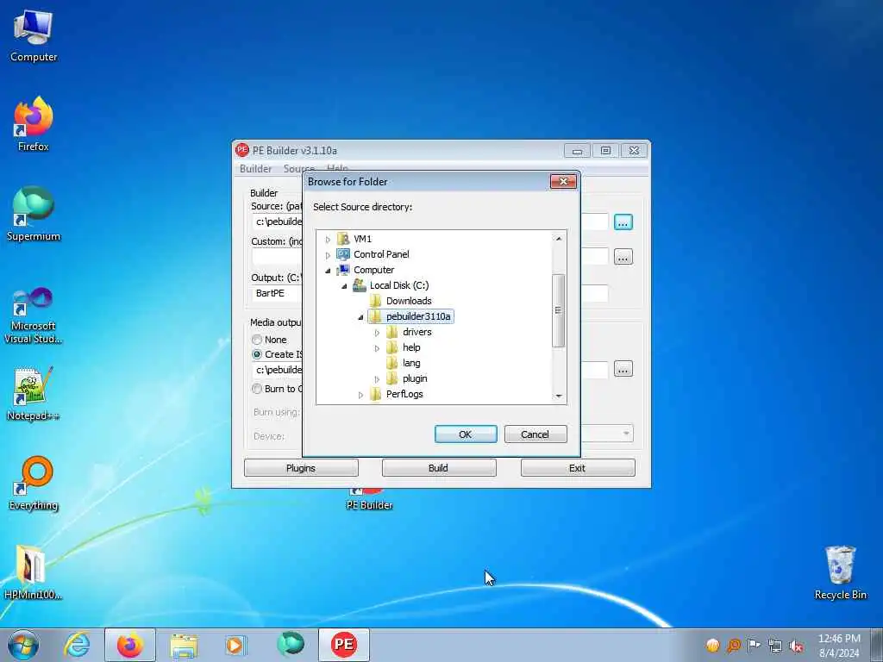Open the Recycle Bin
Screen dimensions: 883x662
(x=840, y=572)
